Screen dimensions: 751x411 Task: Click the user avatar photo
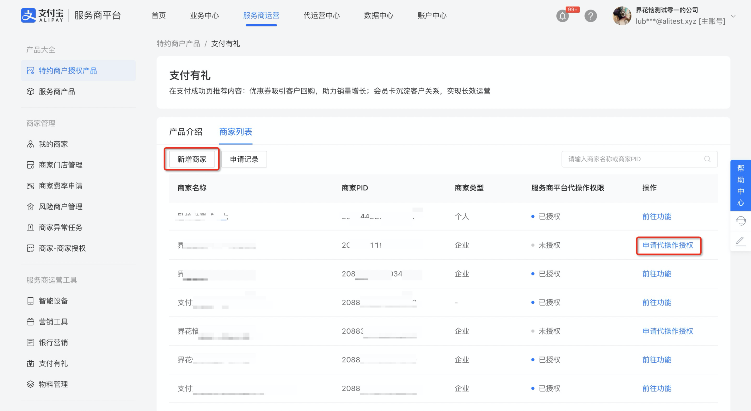tap(622, 16)
